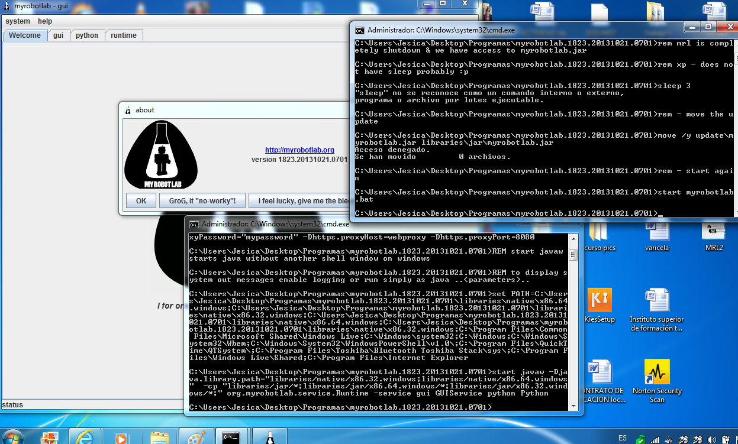Screen dimensions: 738x444
Task: Click the lower cmd.exe window title icon
Action: coord(194,224)
